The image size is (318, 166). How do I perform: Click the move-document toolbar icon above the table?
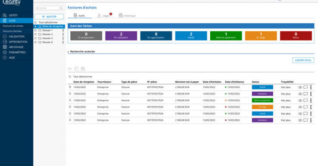[x=76, y=69]
